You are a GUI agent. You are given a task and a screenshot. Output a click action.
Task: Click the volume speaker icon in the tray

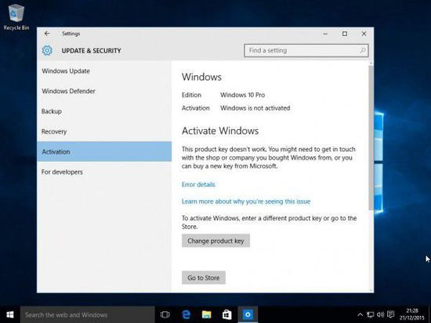click(380, 314)
